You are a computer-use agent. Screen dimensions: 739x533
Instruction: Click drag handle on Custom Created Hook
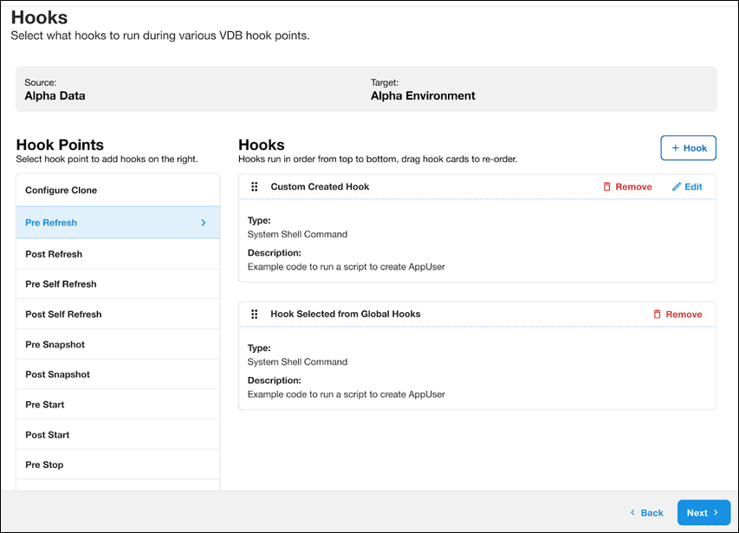tap(255, 187)
